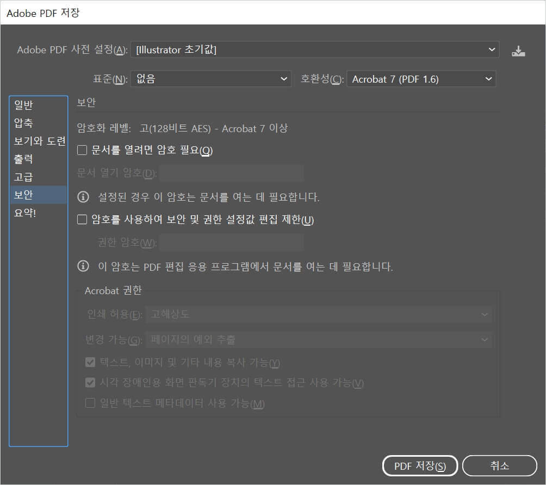Click info icon beside PDF 편집 응용 프로그램 message
Viewport: 546px width, 485px height.
pos(83,266)
